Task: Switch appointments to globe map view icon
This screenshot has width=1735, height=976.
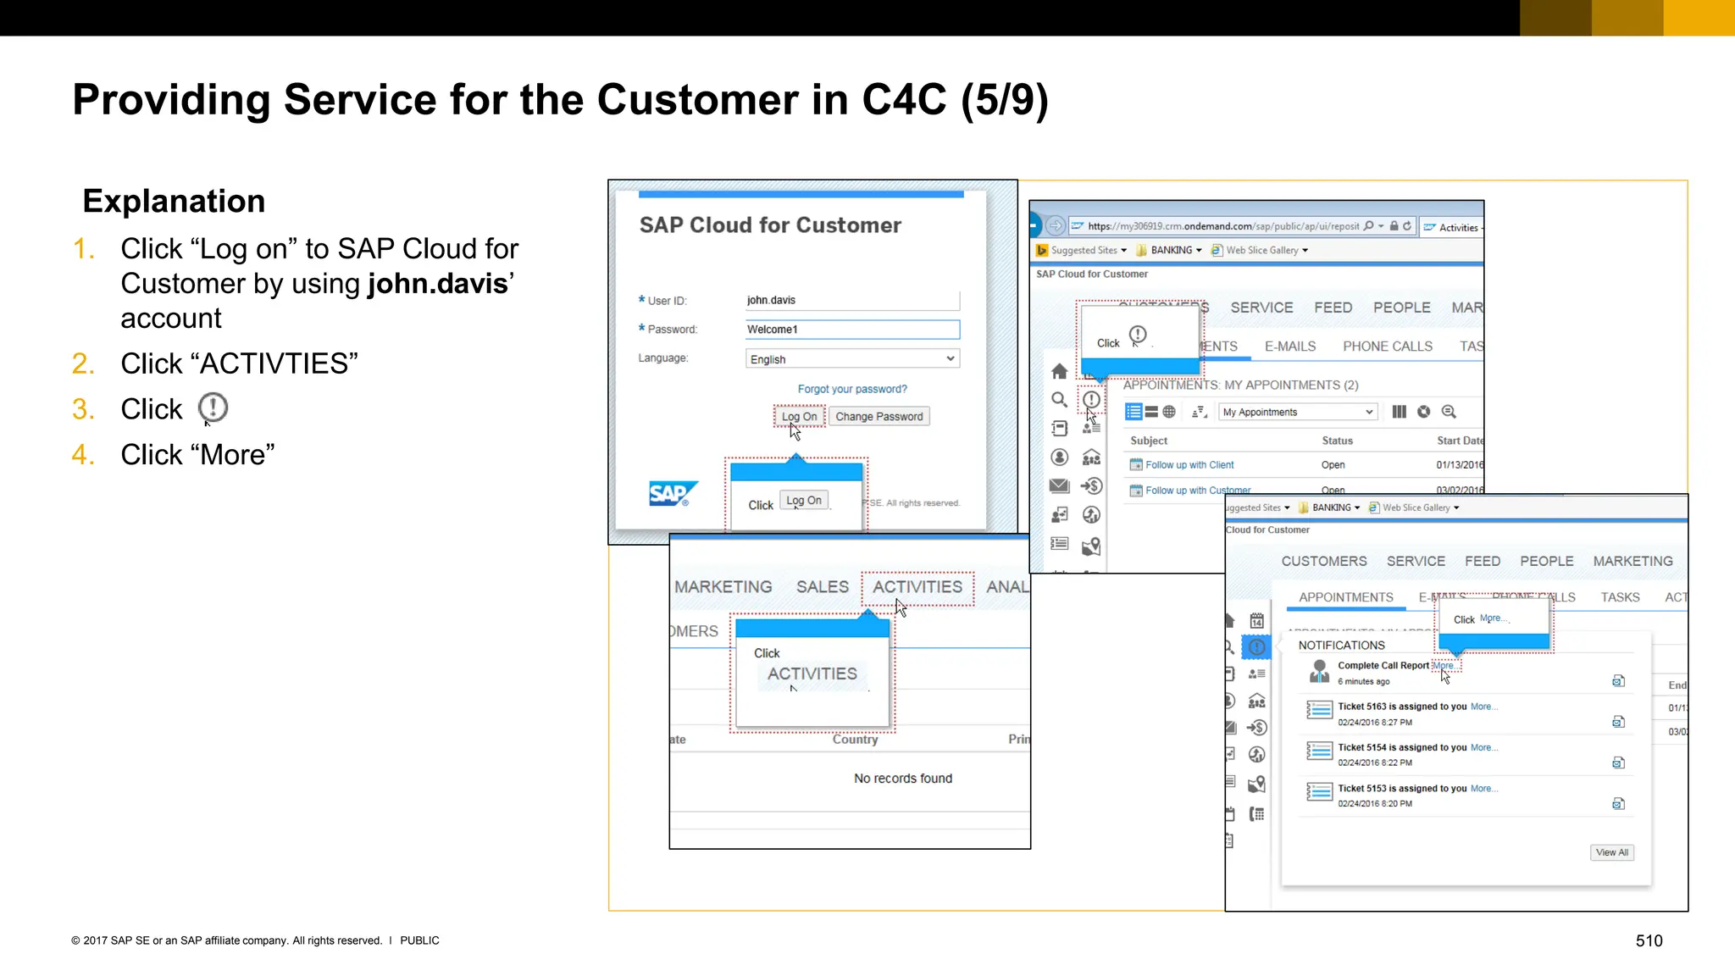Action: (1169, 412)
